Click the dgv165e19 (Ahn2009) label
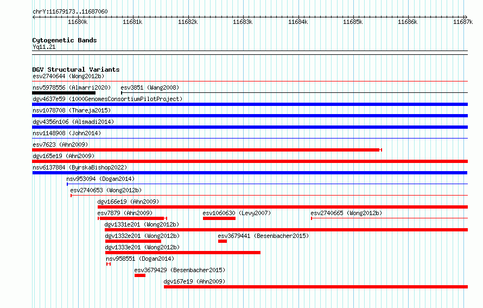483x308 pixels. coord(63,156)
